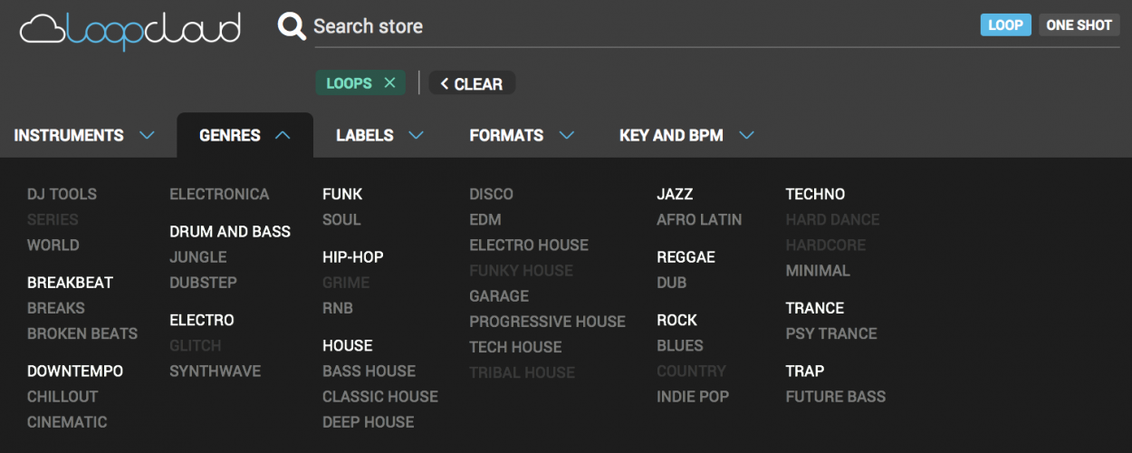Click the magnifying glass search icon
This screenshot has height=453, width=1132.
click(x=292, y=26)
